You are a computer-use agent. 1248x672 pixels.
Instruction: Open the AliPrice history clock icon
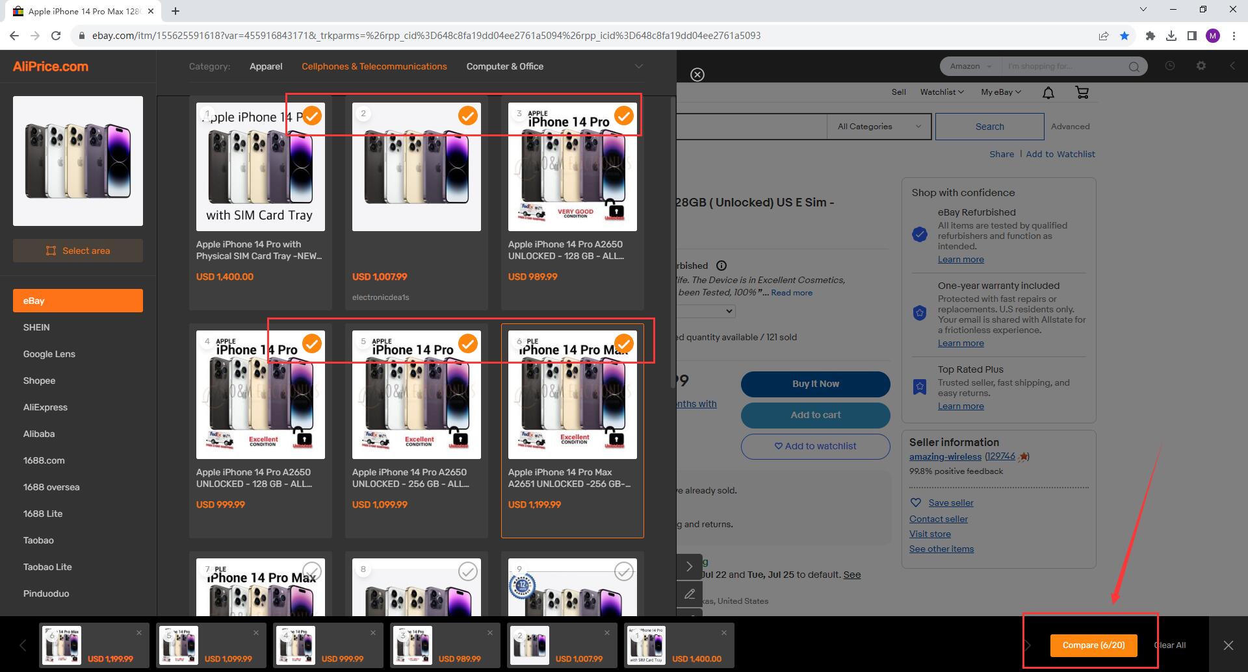[x=1170, y=66]
